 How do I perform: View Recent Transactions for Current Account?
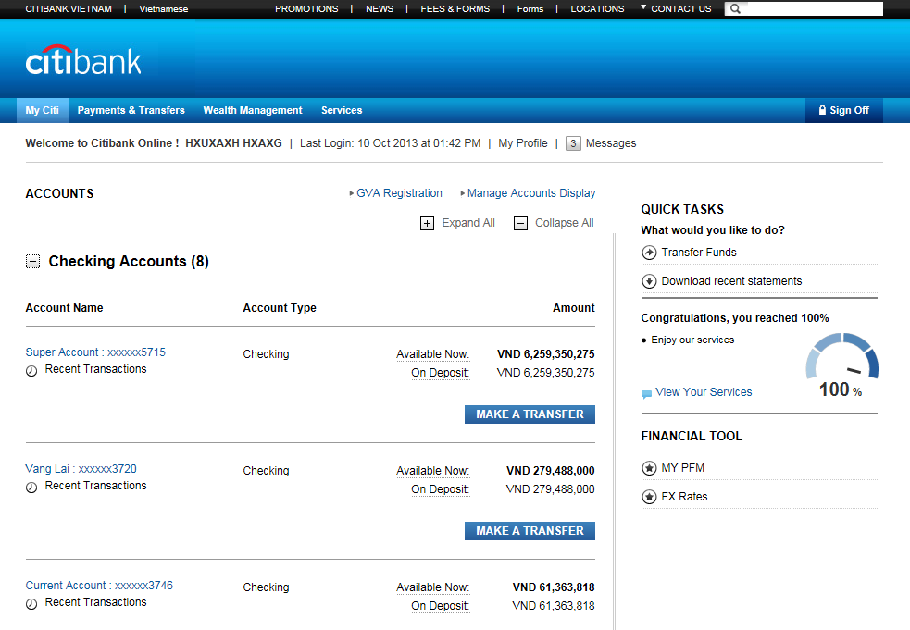point(95,602)
